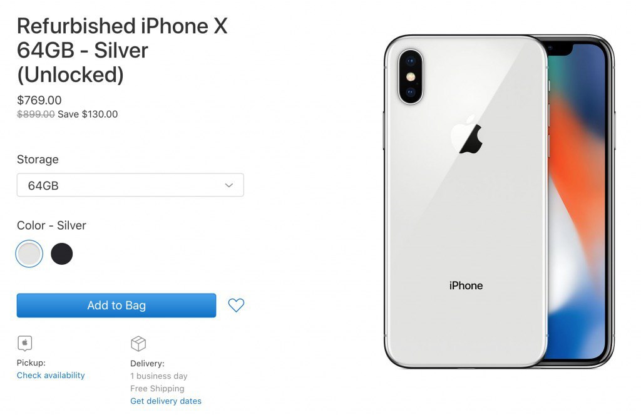Click the Apple Store pickup icon
This screenshot has height=415, width=641.
click(x=25, y=344)
